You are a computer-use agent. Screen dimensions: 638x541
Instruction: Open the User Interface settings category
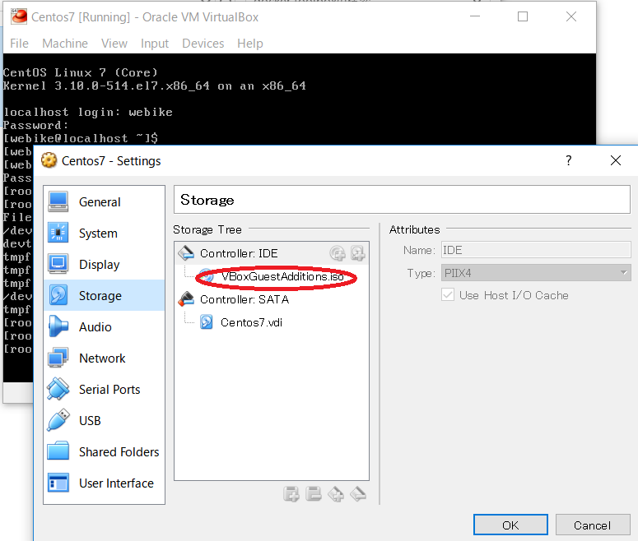(x=104, y=483)
